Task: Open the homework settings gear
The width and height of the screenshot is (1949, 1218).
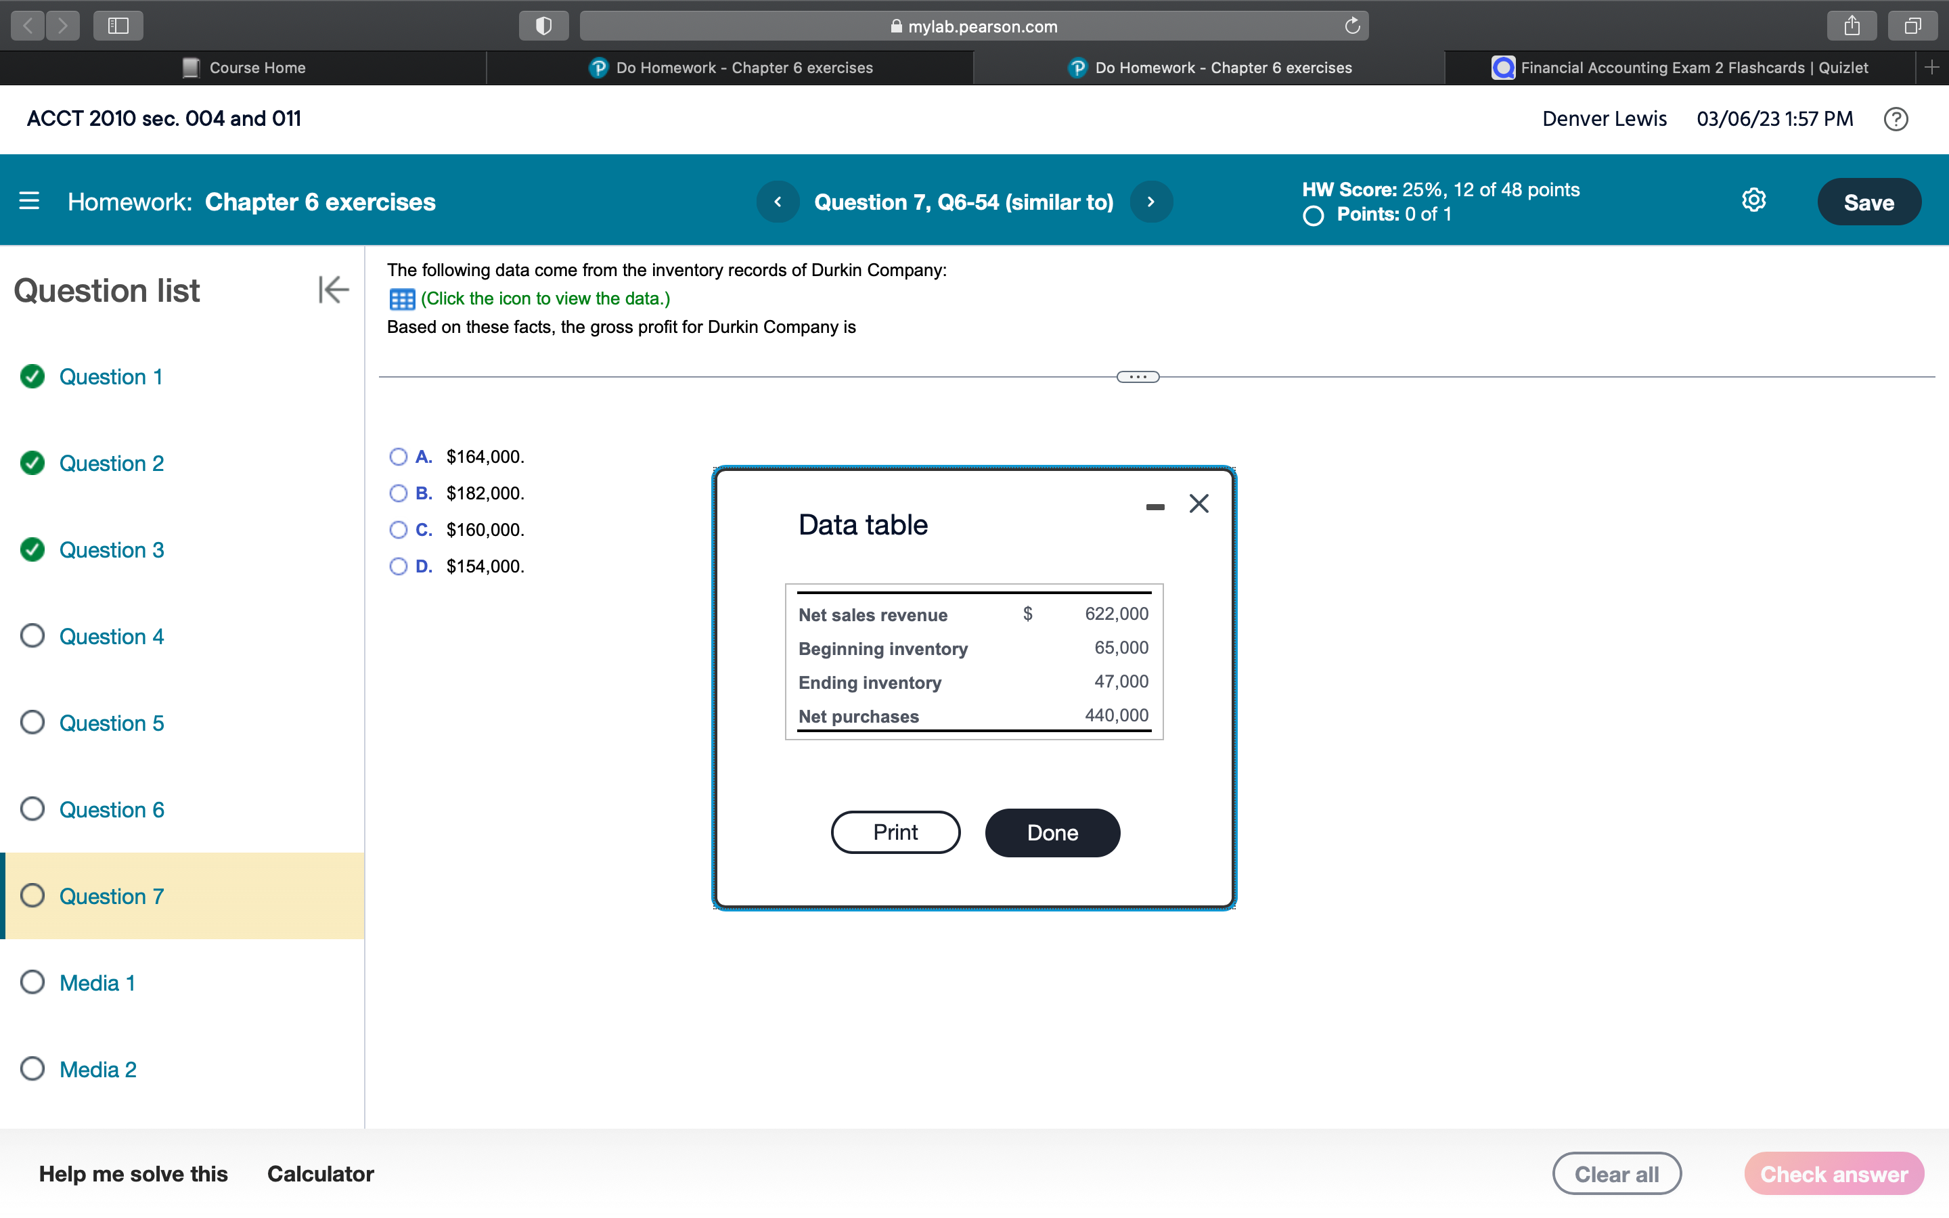Action: [1753, 200]
